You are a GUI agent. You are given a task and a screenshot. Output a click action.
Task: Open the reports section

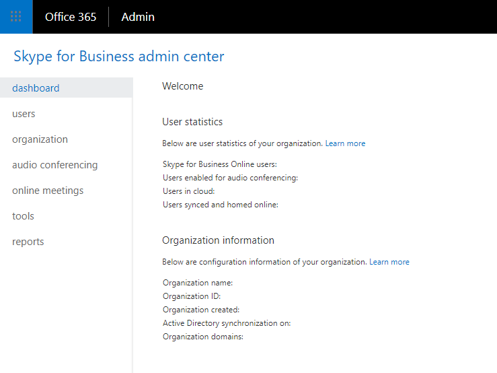coord(28,242)
